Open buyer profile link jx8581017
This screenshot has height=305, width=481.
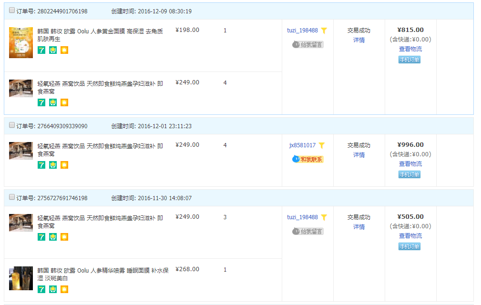[x=302, y=145]
